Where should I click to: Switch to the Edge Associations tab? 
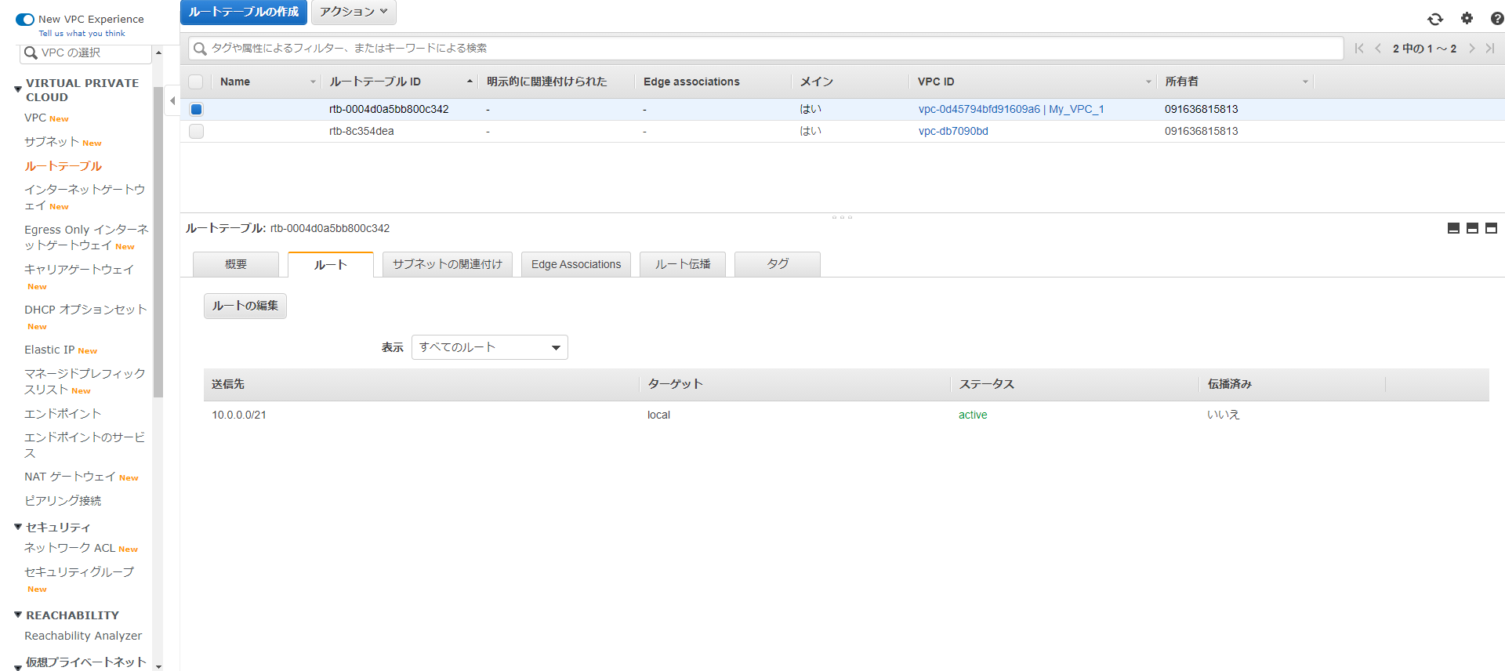(575, 264)
